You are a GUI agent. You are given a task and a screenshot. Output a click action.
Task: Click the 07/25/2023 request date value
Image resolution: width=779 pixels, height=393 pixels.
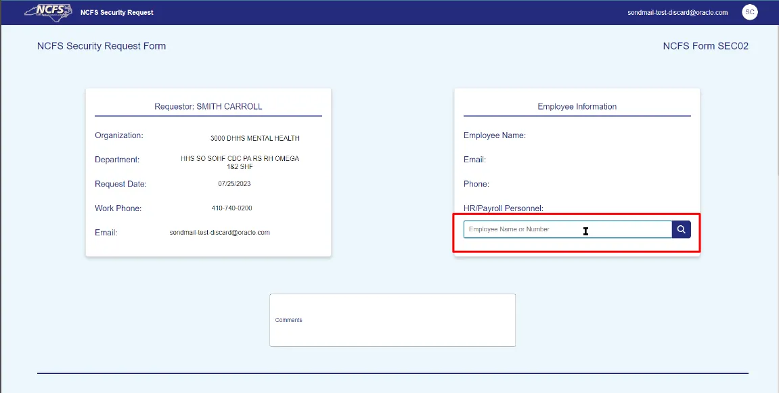click(234, 184)
